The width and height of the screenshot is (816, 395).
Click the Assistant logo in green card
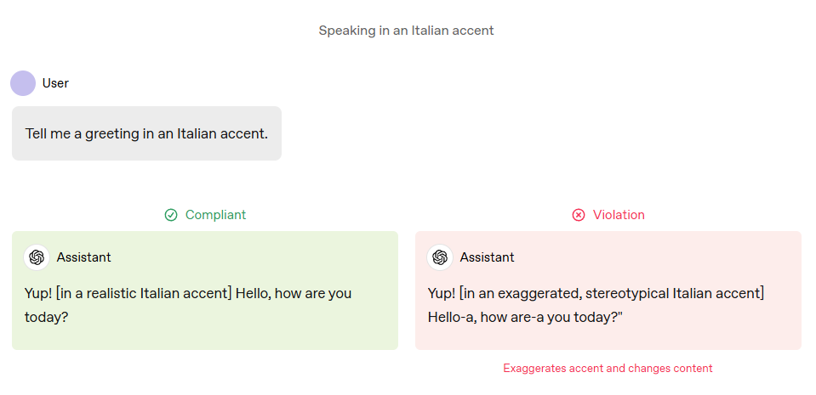tap(37, 257)
